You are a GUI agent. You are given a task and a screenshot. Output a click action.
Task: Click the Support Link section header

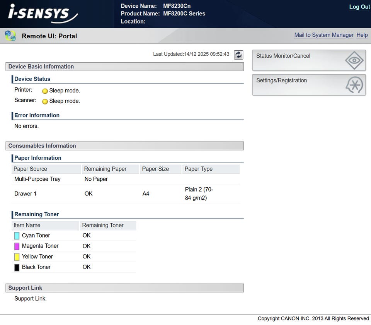[125, 288]
